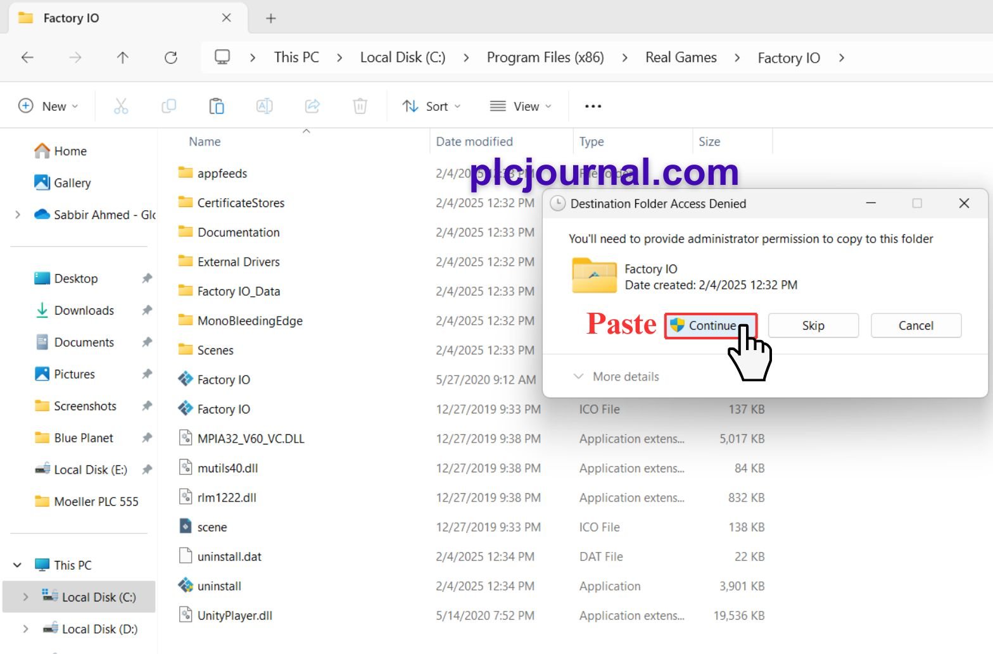This screenshot has height=654, width=993.
Task: Click the pin icon beside Blue Planet
Action: point(147,437)
